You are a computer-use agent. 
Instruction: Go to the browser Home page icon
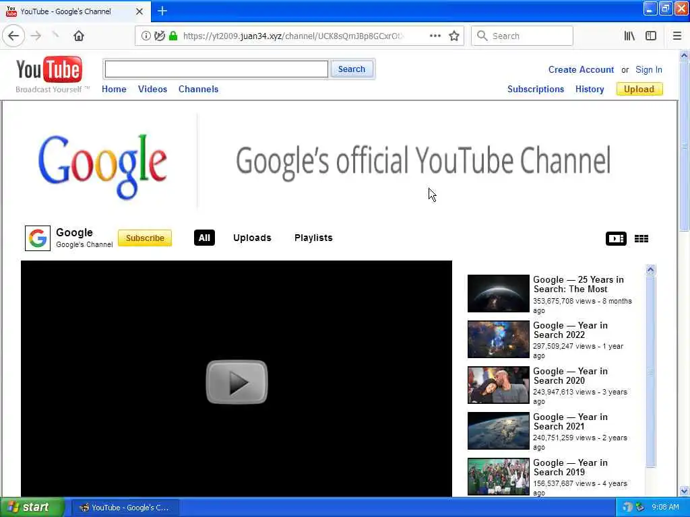79,36
